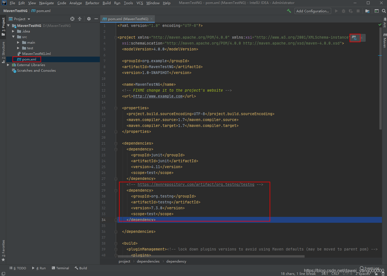Click CRLF line separator in status bar
The height and width of the screenshot is (276, 387).
pos(335,273)
